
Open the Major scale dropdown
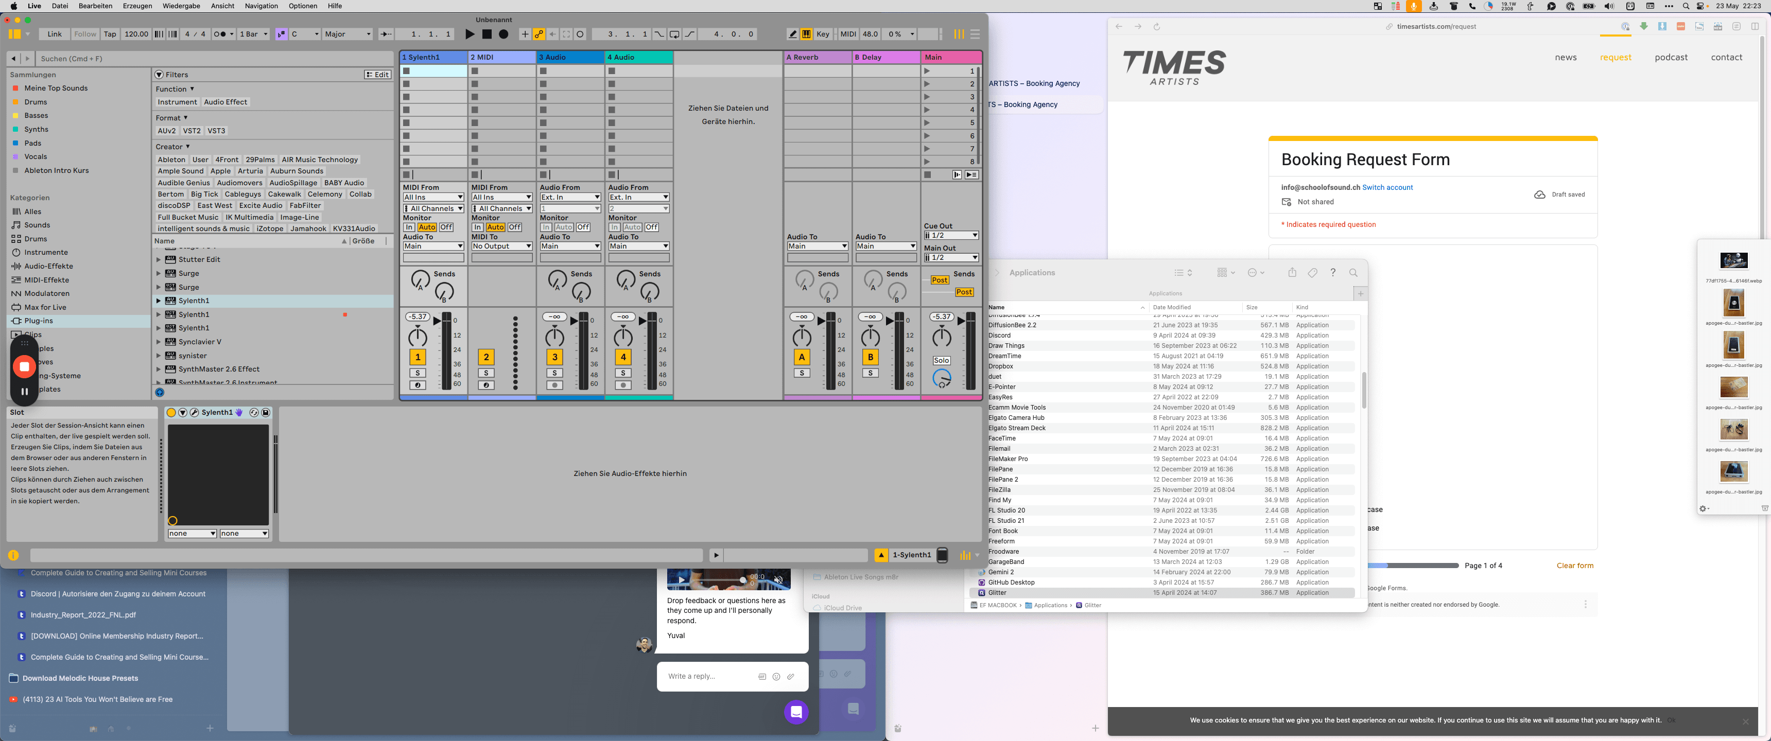(347, 33)
